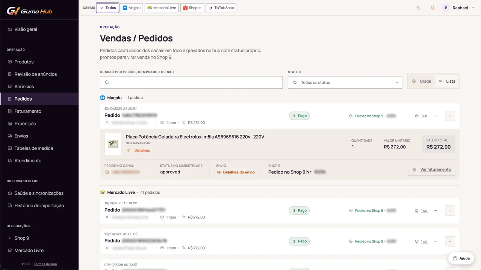Open the notifications bell
The image size is (481, 270).
pyautogui.click(x=433, y=8)
